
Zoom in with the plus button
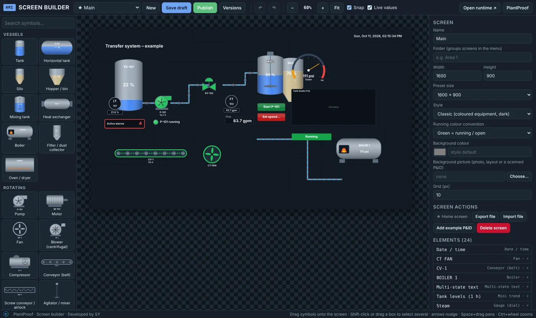click(323, 8)
